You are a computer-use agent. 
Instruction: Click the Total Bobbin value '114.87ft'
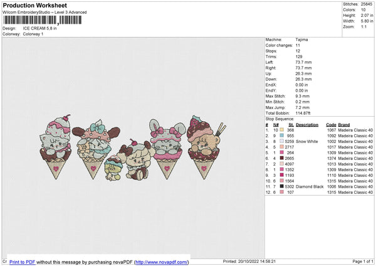click(x=303, y=113)
